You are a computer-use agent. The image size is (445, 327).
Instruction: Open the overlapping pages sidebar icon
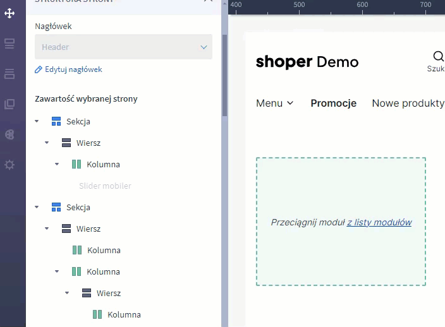coord(9,104)
